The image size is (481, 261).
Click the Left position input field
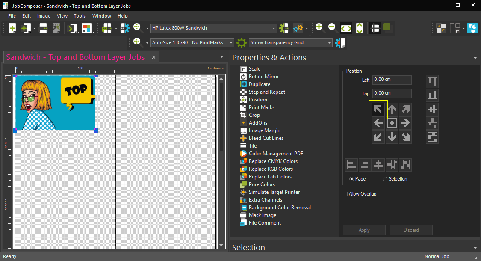pos(392,80)
